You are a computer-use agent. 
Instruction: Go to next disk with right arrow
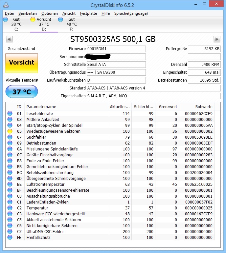217,39
